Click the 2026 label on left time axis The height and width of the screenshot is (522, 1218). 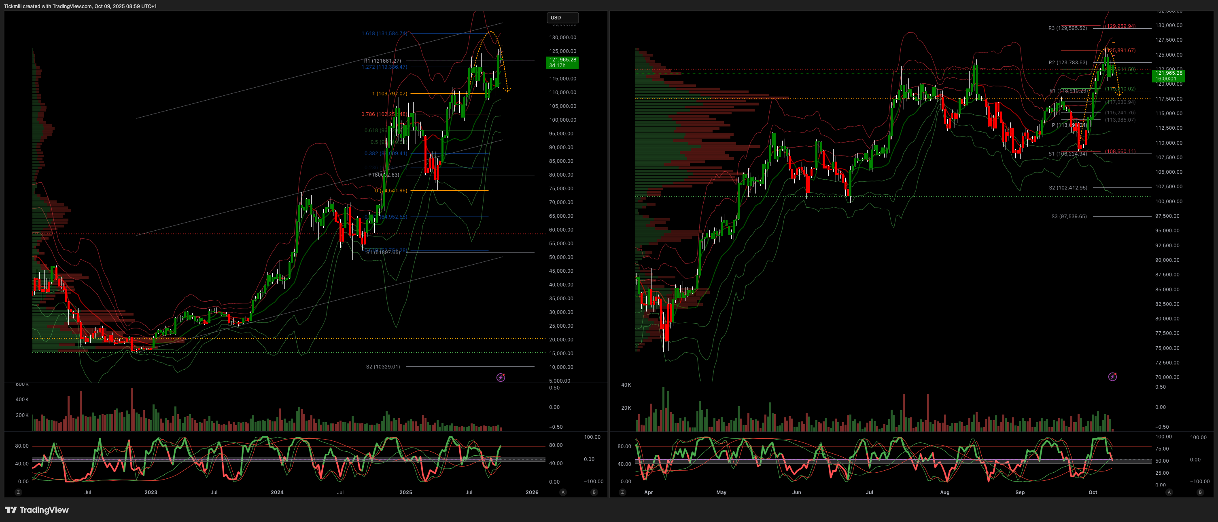(x=532, y=492)
